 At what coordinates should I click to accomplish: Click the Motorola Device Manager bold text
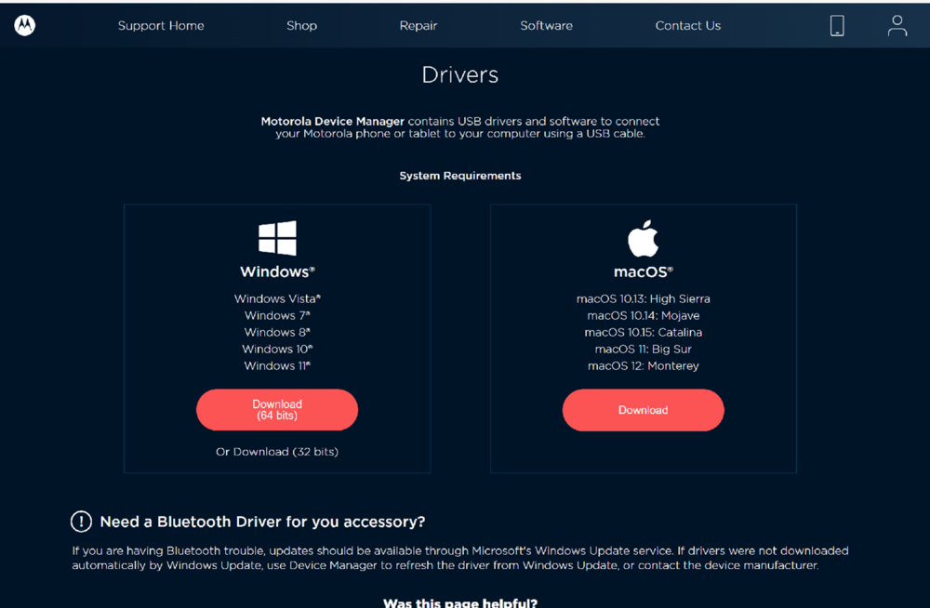332,122
